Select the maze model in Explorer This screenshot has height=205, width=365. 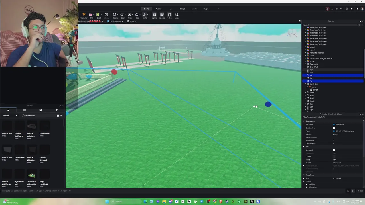coord(312,61)
